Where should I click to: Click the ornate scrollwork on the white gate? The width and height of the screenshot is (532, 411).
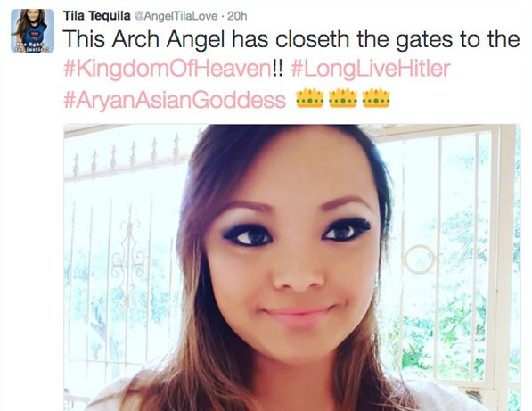click(x=129, y=263)
